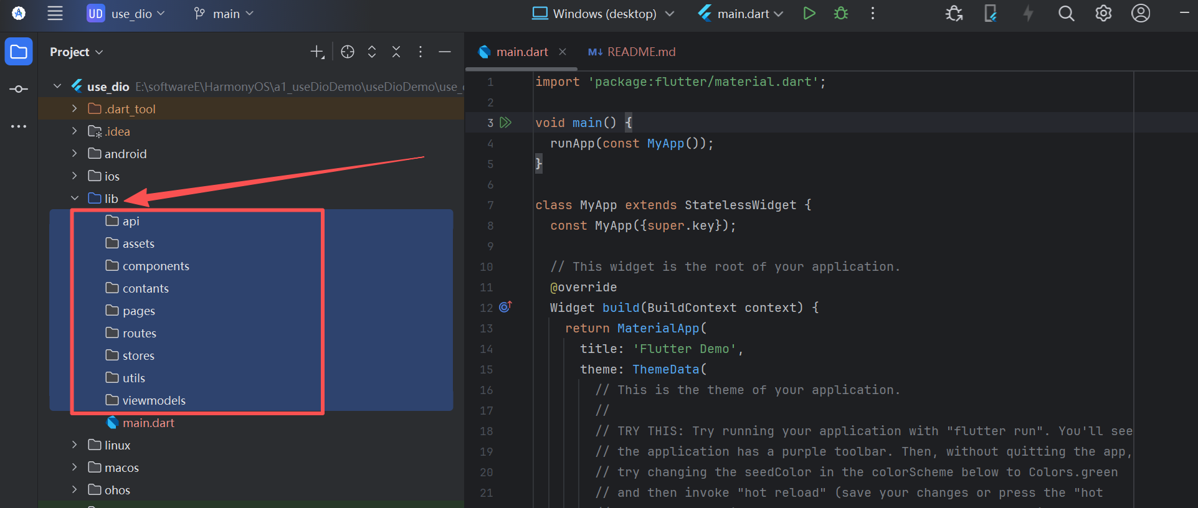
Task: Open the main branch Git dropdown
Action: 224,14
